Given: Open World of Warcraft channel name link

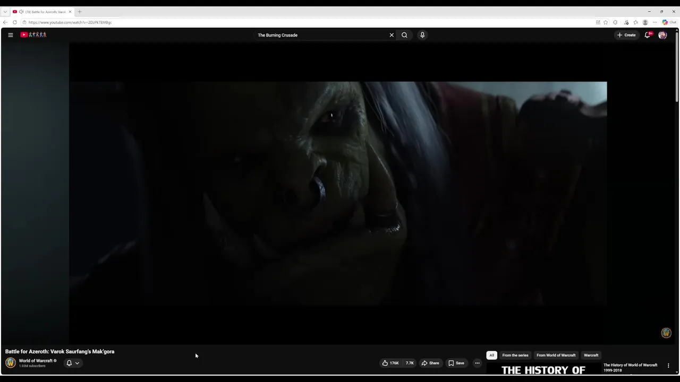Looking at the screenshot, I should [x=36, y=361].
